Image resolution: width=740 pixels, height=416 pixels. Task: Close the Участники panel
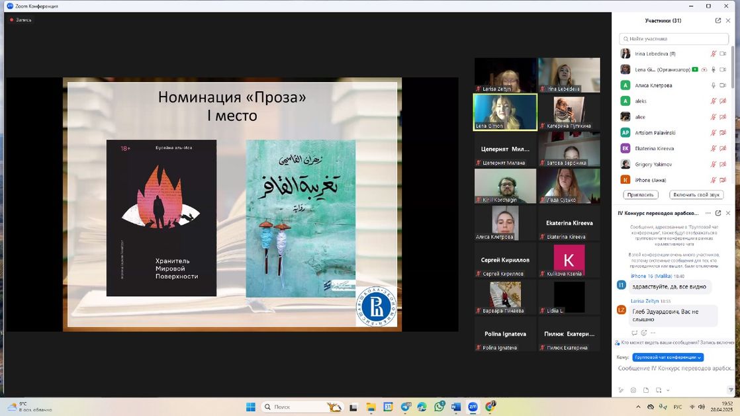point(728,21)
